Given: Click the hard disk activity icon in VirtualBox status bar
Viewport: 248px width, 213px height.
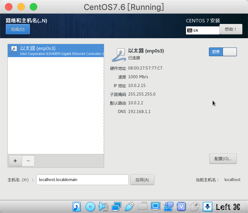Looking at the screenshot, I should click(77, 207).
